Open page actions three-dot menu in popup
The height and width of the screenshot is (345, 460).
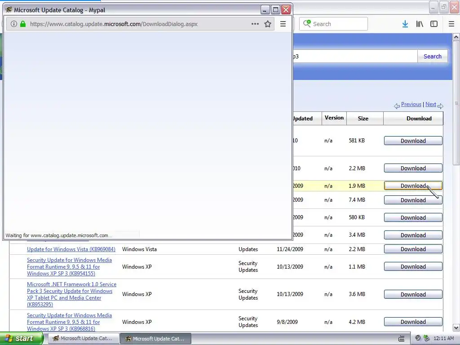(255, 24)
